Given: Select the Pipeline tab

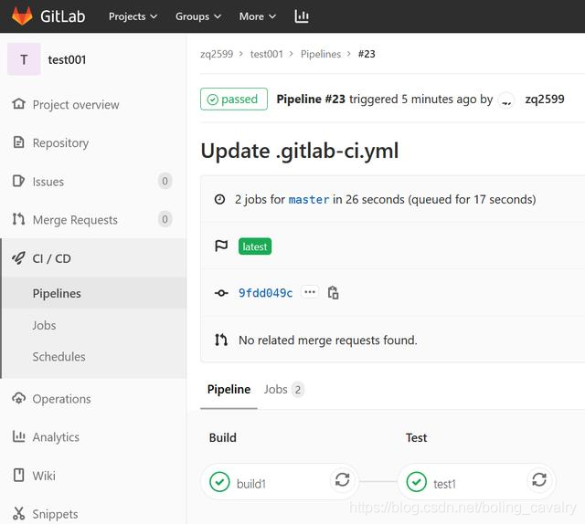Looking at the screenshot, I should (x=229, y=390).
